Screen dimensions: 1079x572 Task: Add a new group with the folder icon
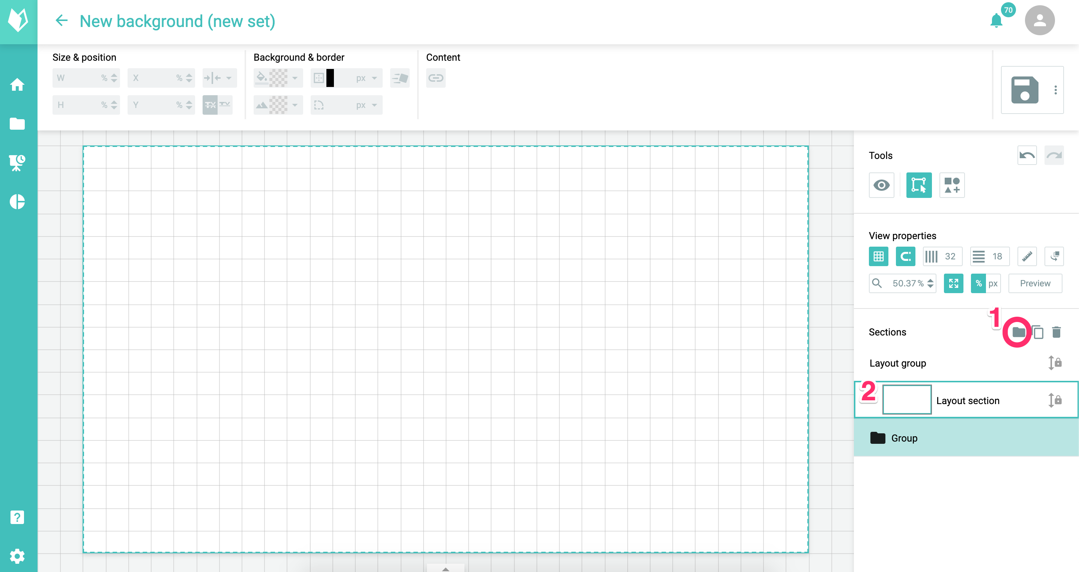point(1019,332)
